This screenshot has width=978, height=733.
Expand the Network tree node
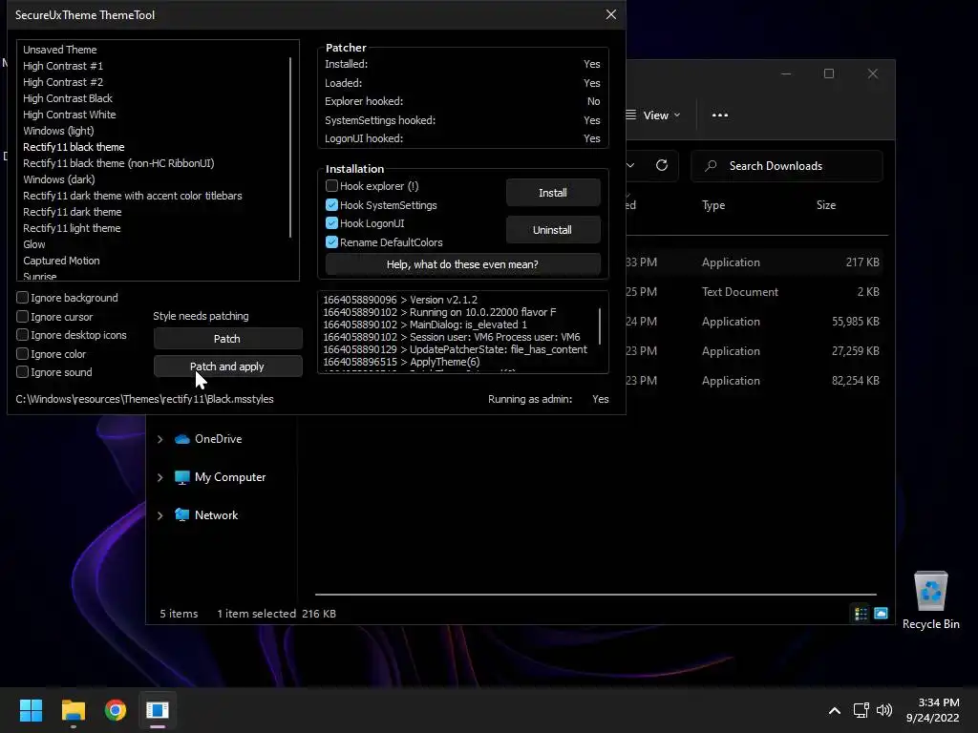click(x=160, y=515)
